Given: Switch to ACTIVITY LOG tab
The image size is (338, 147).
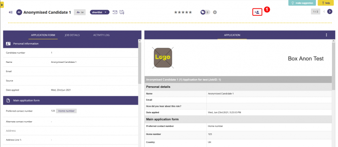Looking at the screenshot, I should (101, 35).
